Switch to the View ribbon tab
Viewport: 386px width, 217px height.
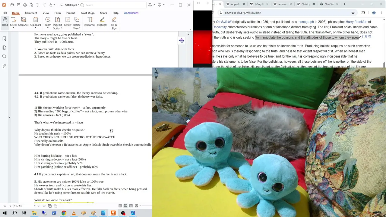46,13
